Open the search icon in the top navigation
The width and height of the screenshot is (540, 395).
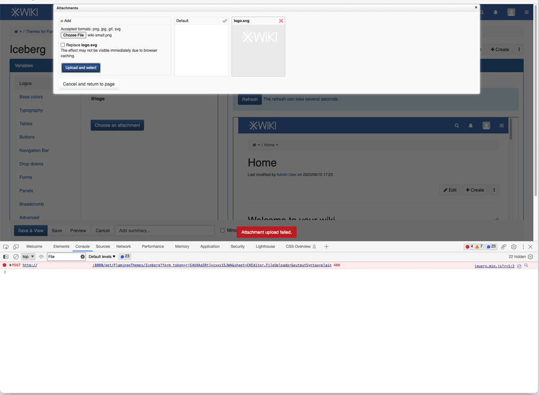(481, 12)
